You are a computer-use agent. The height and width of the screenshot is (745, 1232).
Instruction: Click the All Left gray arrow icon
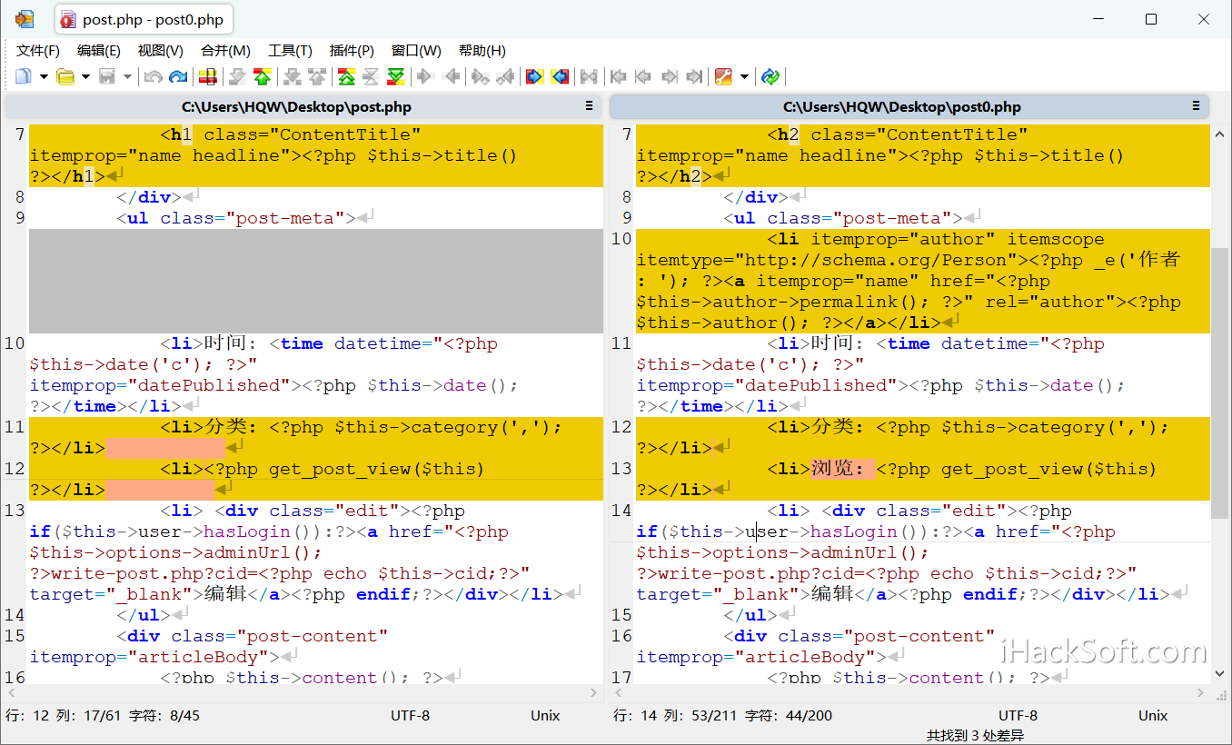[x=452, y=76]
